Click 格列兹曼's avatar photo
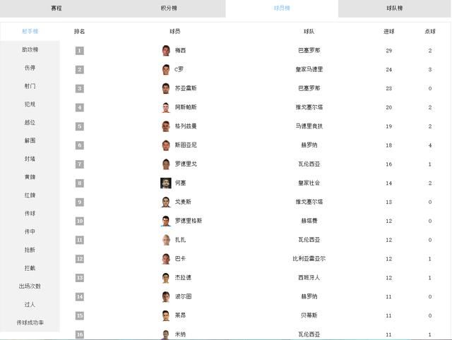Screen dimensions: 452x340 pos(166,126)
